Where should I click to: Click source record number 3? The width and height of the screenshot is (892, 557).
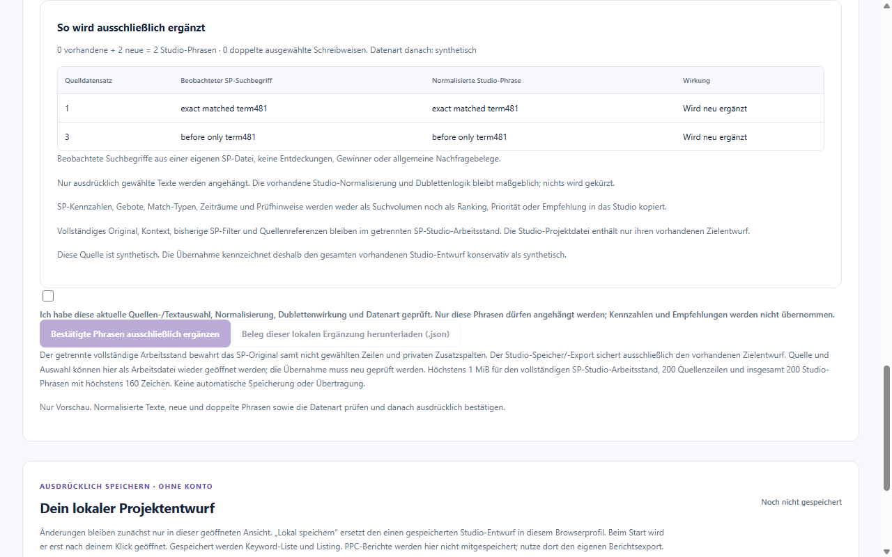click(67, 137)
